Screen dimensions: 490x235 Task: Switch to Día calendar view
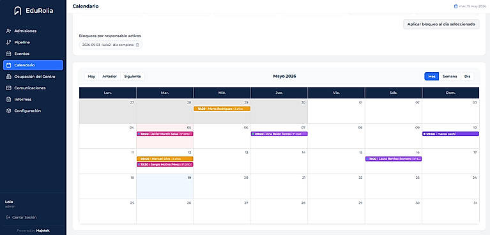pos(467,76)
